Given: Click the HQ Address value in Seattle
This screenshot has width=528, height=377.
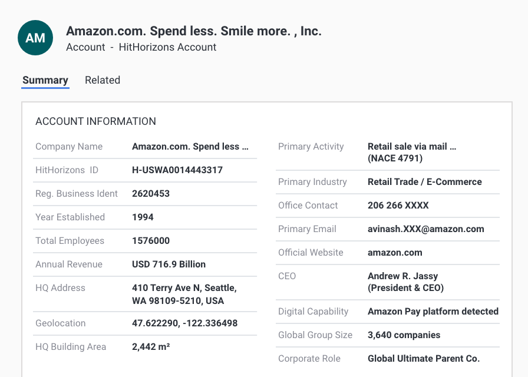Looking at the screenshot, I should [x=184, y=294].
